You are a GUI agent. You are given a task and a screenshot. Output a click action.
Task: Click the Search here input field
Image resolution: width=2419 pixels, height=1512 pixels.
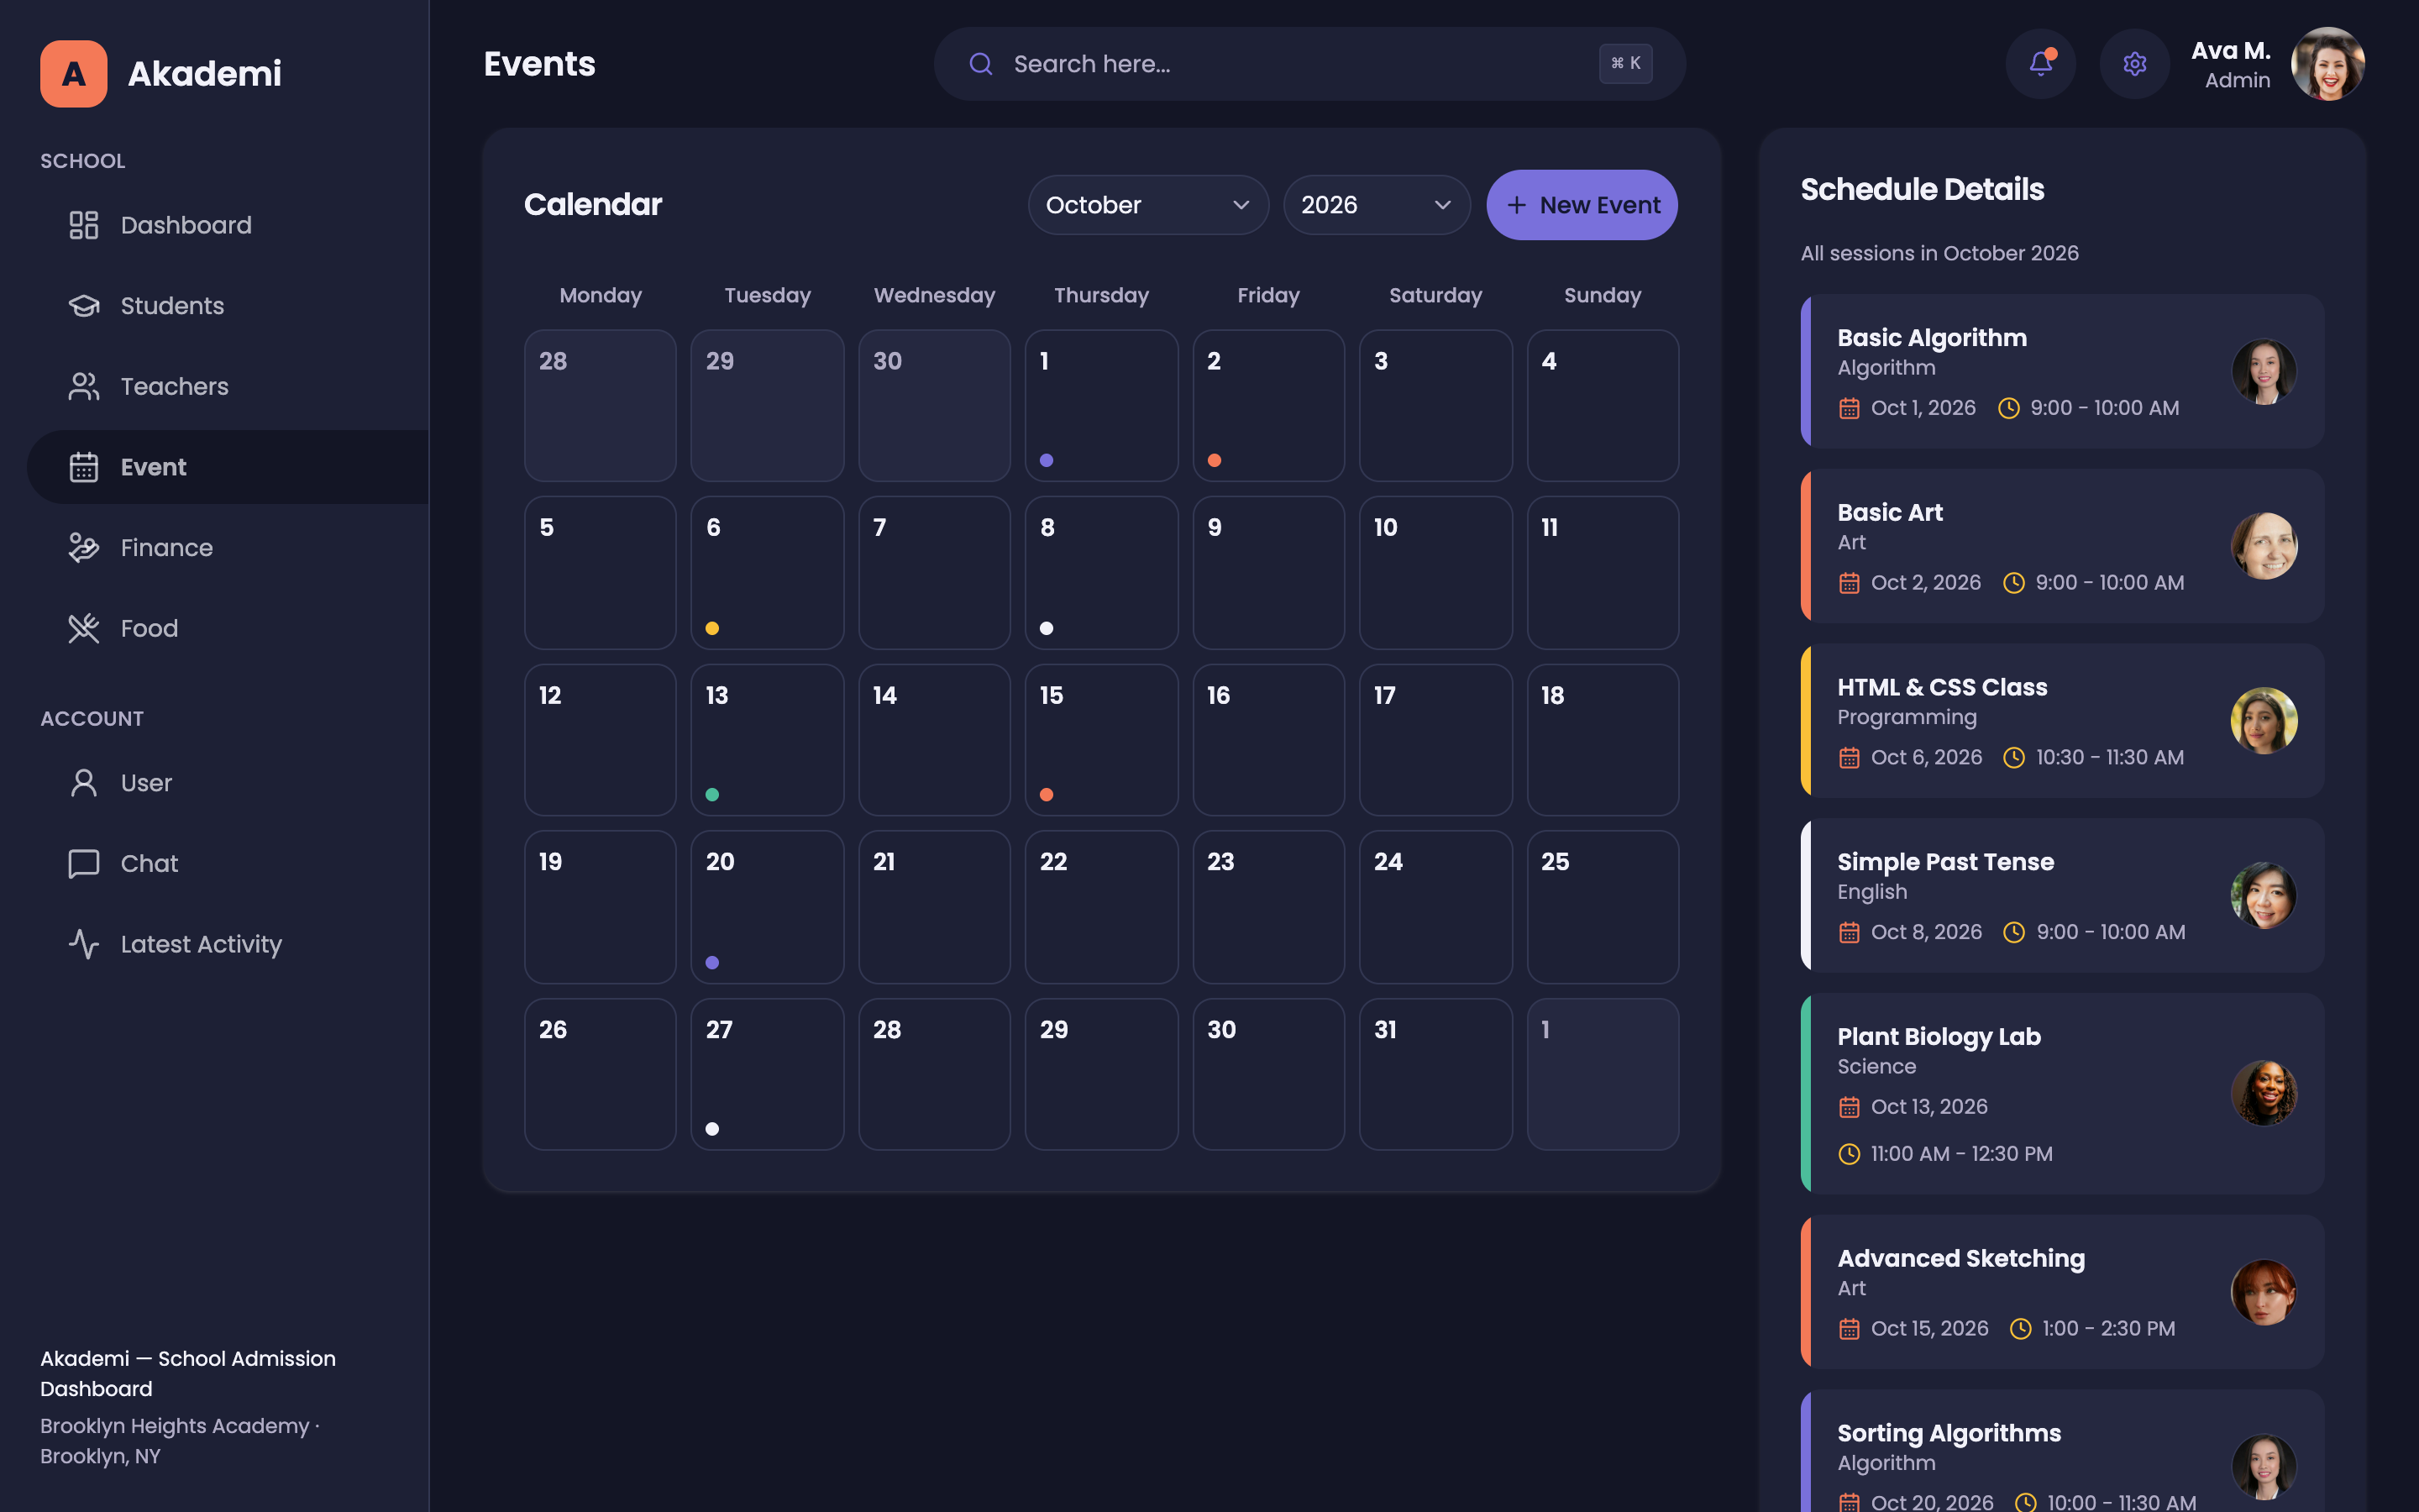click(1309, 64)
